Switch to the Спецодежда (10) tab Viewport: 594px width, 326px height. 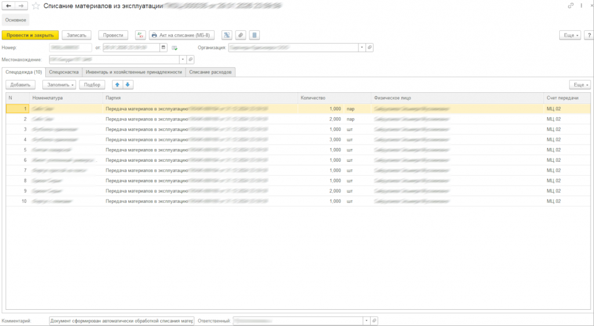[x=24, y=72]
